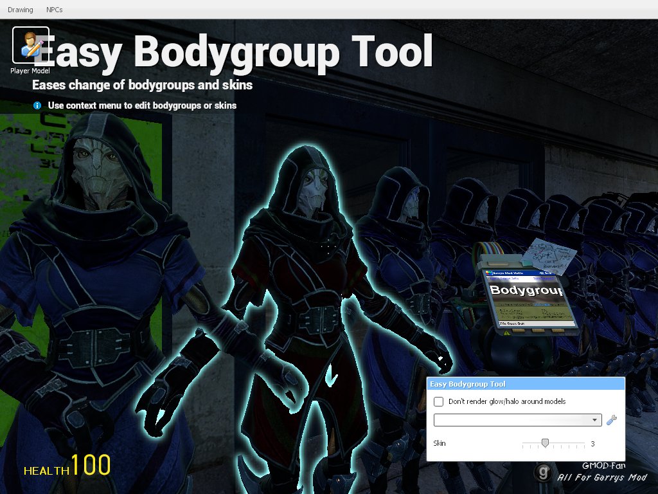658x494 pixels.
Task: Click the blue info icon beside the context menu hint
Action: [37, 105]
